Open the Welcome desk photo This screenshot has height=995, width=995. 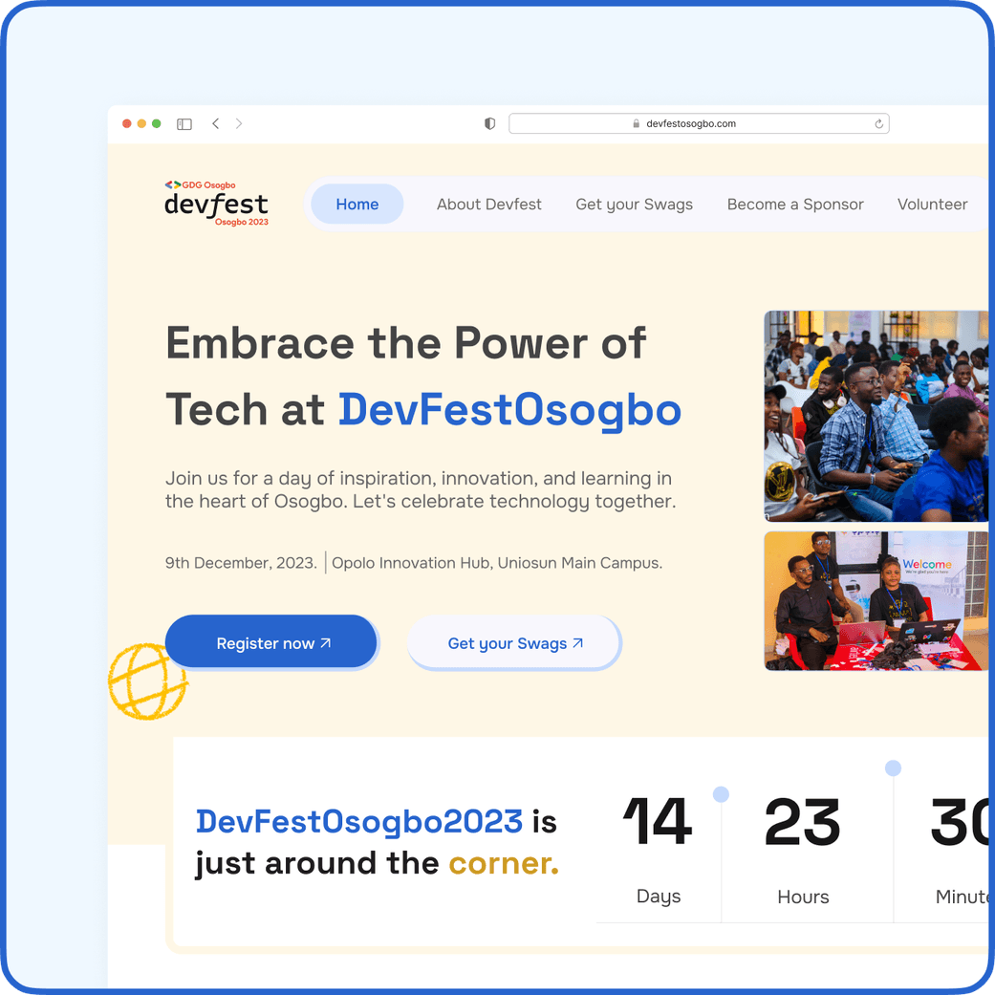pyautogui.click(x=876, y=601)
